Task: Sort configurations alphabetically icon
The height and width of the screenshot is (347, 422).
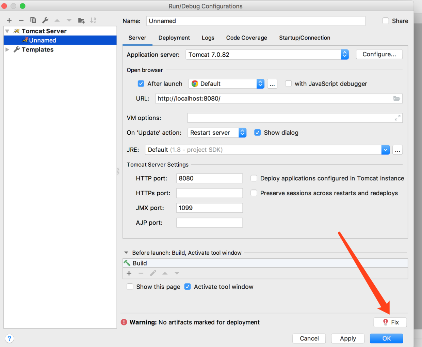Action: (x=93, y=20)
